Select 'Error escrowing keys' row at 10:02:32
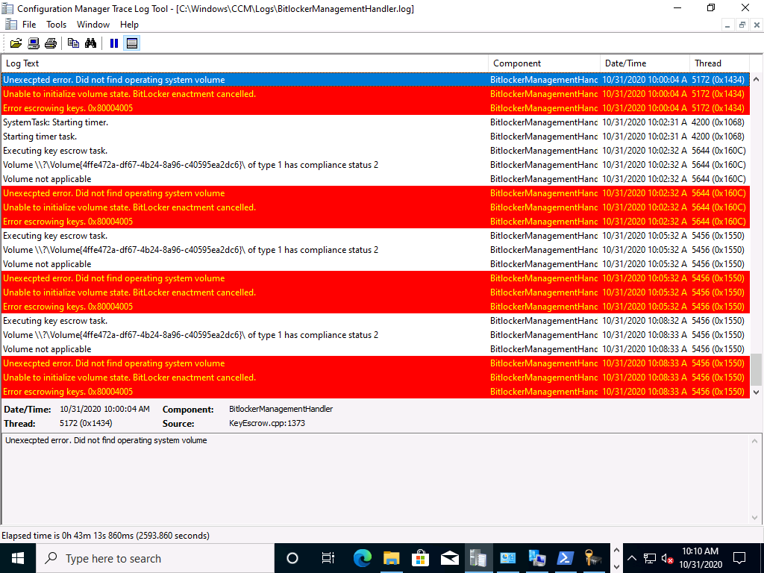Screen dimensions: 764x573 376,221
